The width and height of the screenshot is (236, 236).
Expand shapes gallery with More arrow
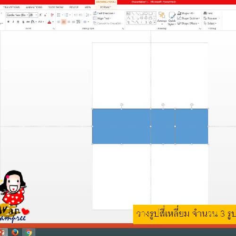pyautogui.click(x=155, y=23)
